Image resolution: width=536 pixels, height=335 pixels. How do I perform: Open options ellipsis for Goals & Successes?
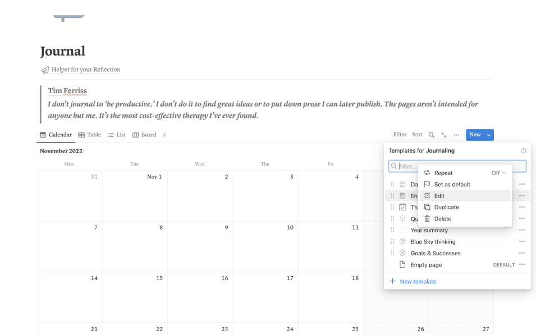pyautogui.click(x=521, y=253)
